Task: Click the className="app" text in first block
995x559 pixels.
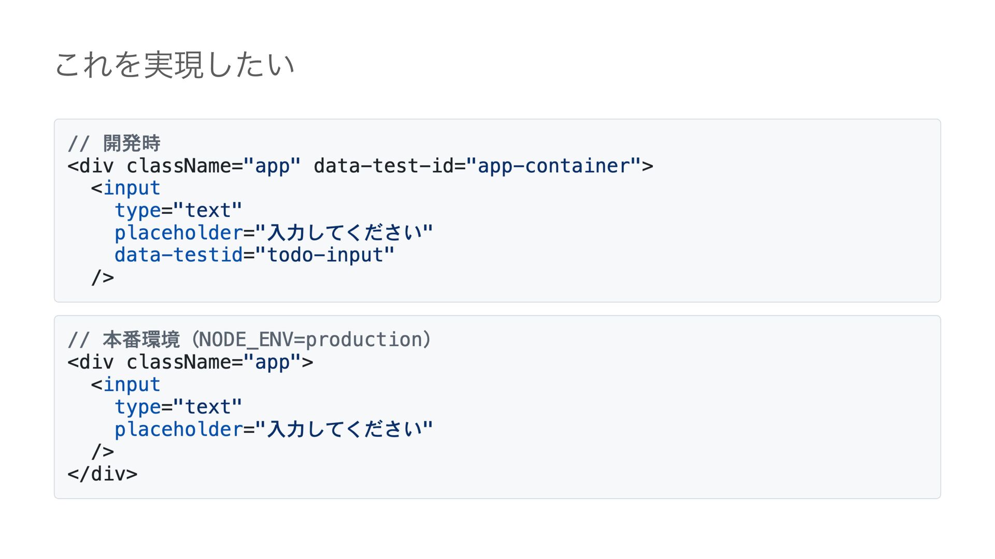Action: 213,166
